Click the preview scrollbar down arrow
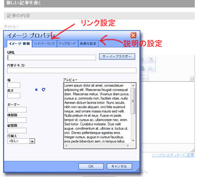The height and width of the screenshot is (177, 197). click(x=133, y=141)
